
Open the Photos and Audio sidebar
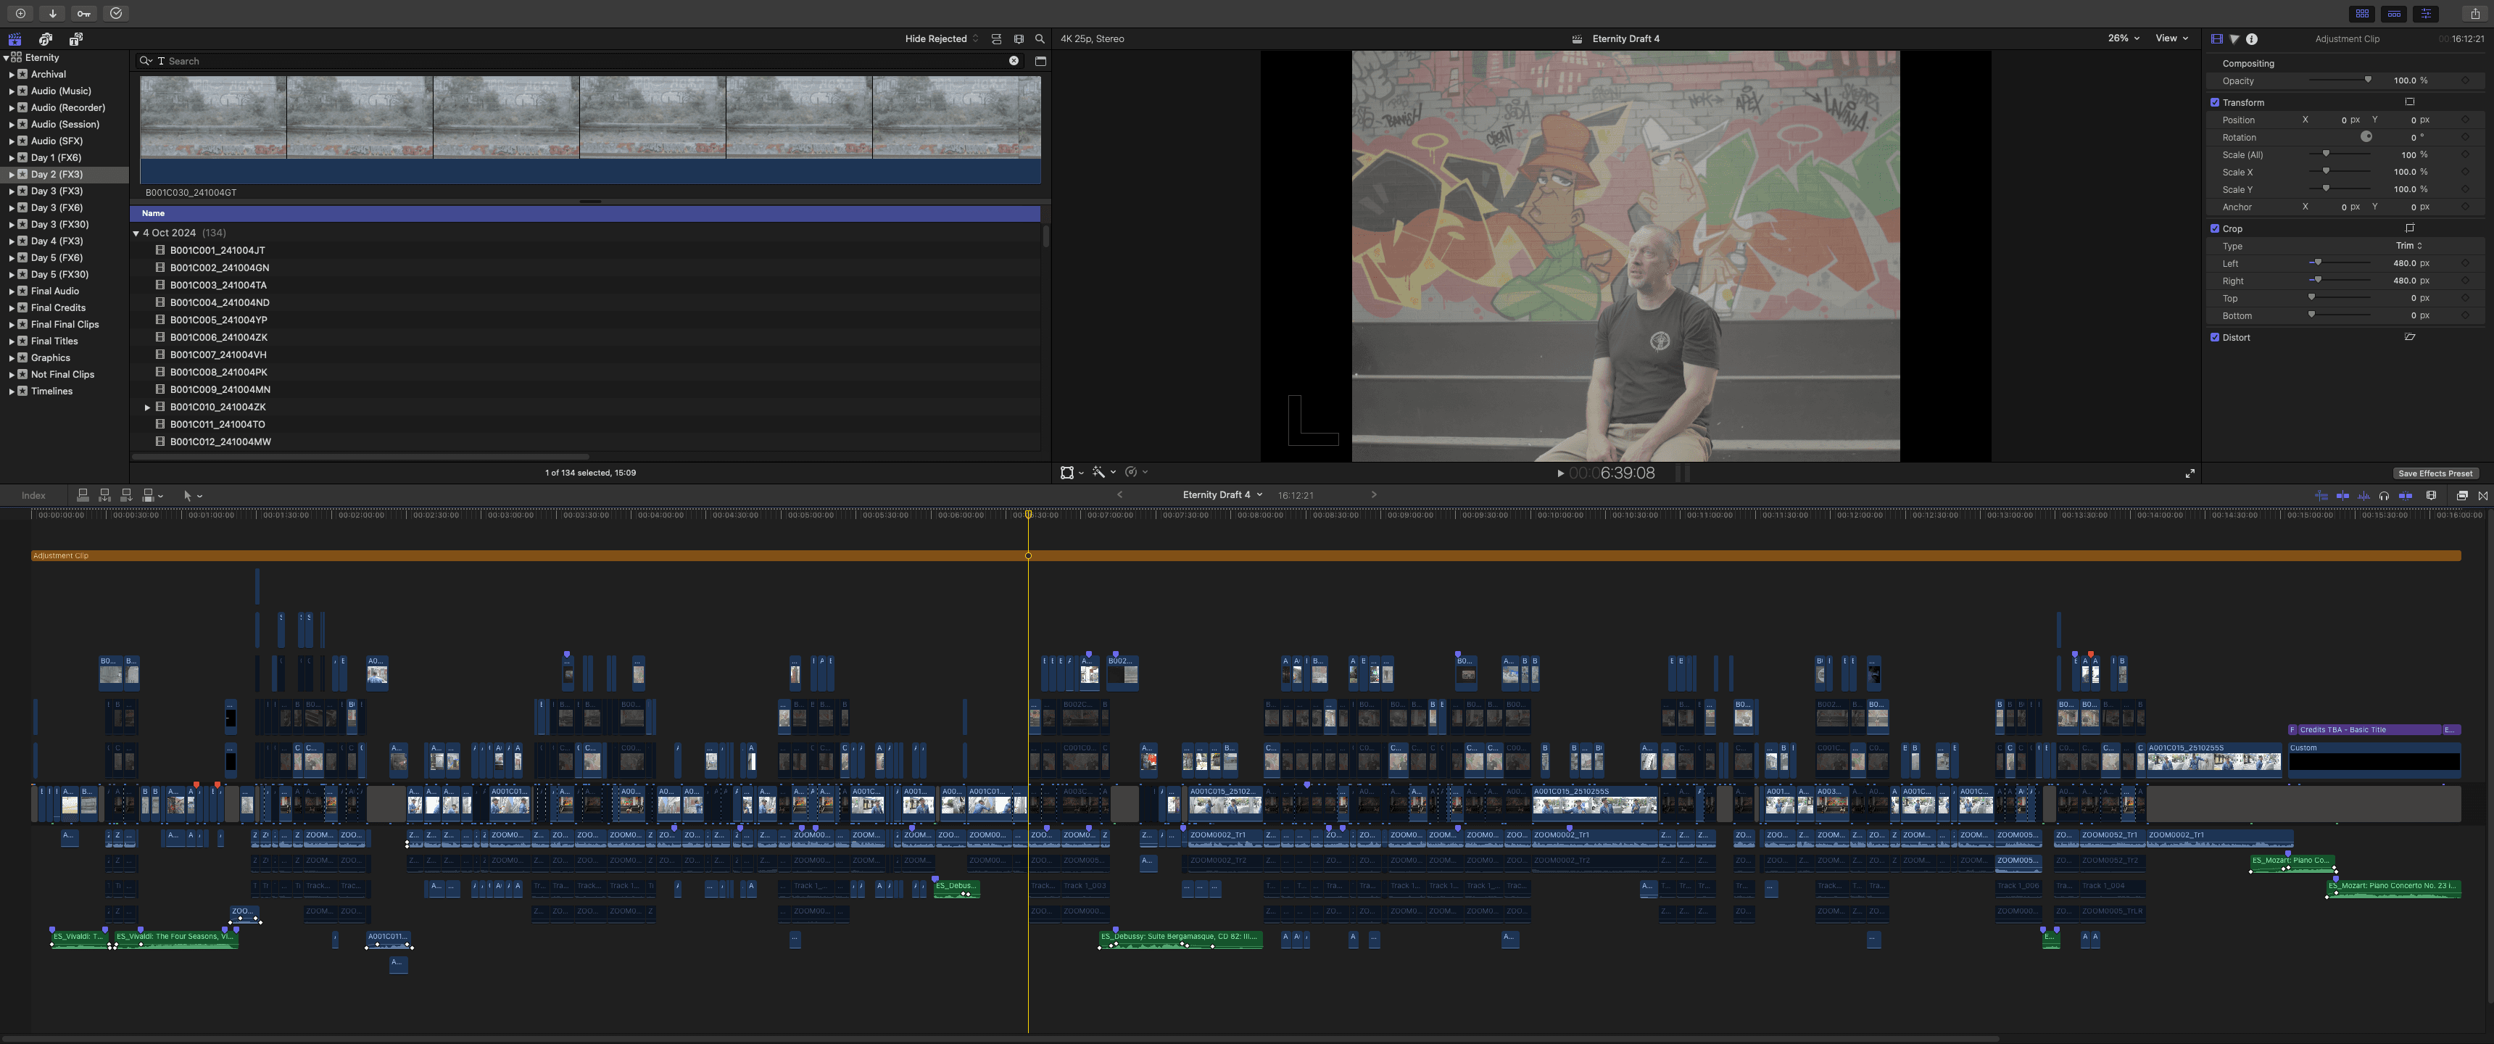(x=46, y=38)
